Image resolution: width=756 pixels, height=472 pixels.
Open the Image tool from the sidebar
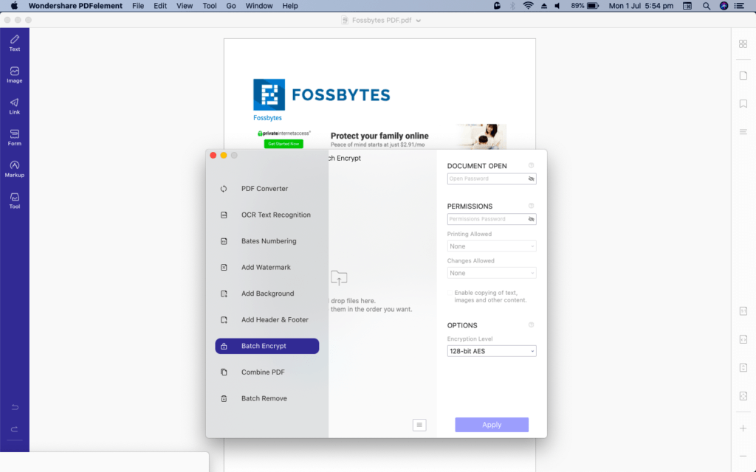tap(14, 74)
